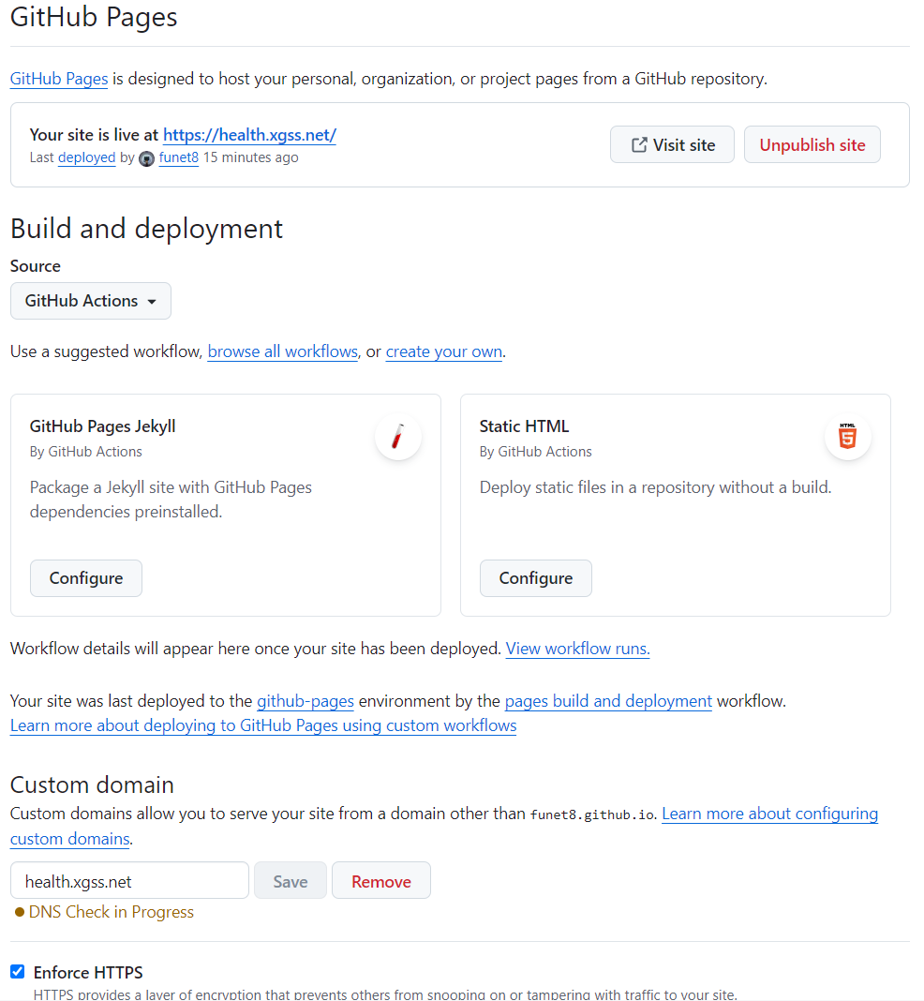This screenshot has height=1001, width=924.
Task: Click the Jekyll test tube icon
Action: [x=397, y=437]
